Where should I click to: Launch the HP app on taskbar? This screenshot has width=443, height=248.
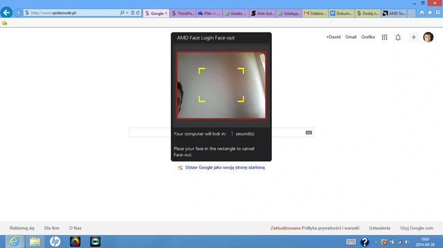[x=55, y=241]
